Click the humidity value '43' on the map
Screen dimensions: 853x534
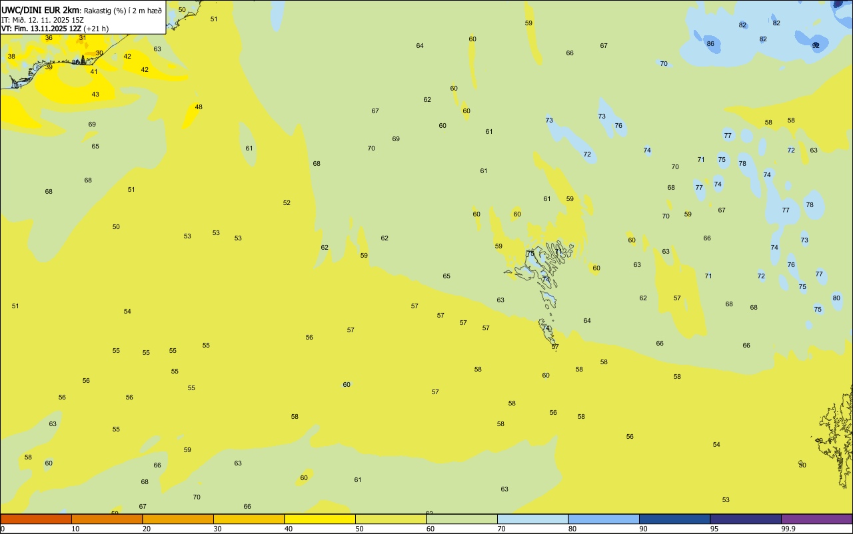click(95, 95)
